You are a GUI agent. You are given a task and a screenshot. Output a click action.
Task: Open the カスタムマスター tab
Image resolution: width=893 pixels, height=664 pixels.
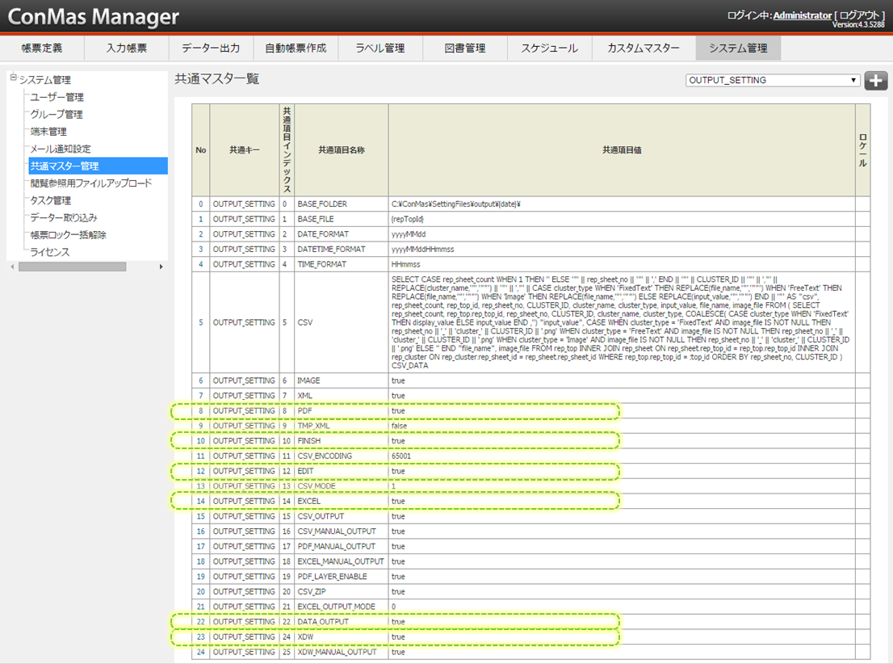click(644, 48)
